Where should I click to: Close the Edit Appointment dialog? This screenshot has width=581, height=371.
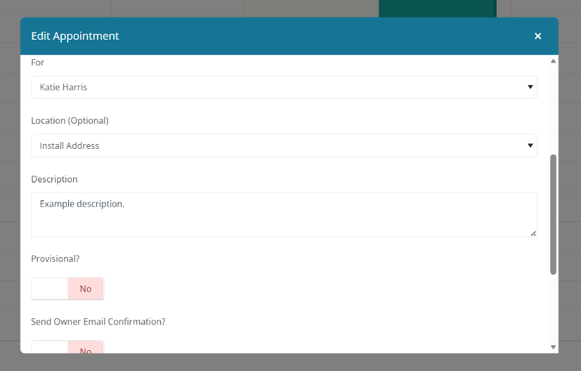pyautogui.click(x=538, y=36)
